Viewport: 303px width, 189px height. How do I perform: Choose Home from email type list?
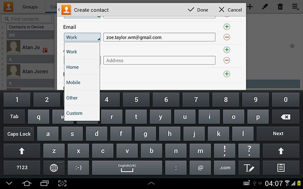(82, 67)
